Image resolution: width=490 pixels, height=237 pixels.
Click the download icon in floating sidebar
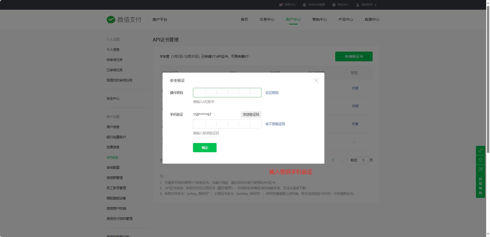pyautogui.click(x=480, y=160)
